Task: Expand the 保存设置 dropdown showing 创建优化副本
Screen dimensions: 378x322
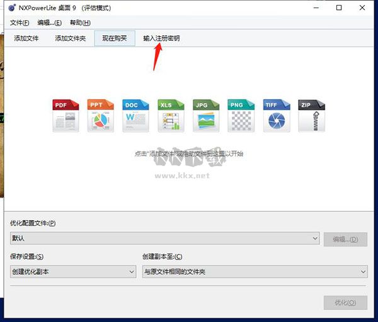Action: click(73, 272)
